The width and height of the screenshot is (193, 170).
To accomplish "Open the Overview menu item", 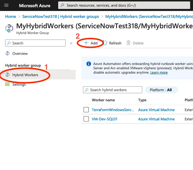I will tap(20, 54).
